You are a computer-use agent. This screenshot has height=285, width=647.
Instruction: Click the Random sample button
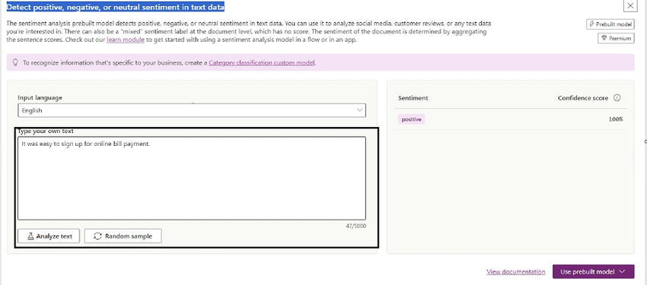pyautogui.click(x=123, y=236)
